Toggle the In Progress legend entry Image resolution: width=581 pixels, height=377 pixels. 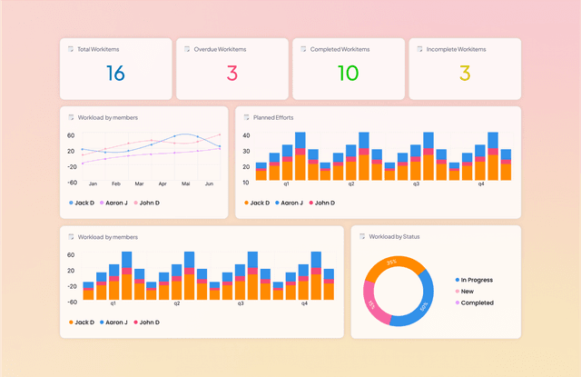476,280
